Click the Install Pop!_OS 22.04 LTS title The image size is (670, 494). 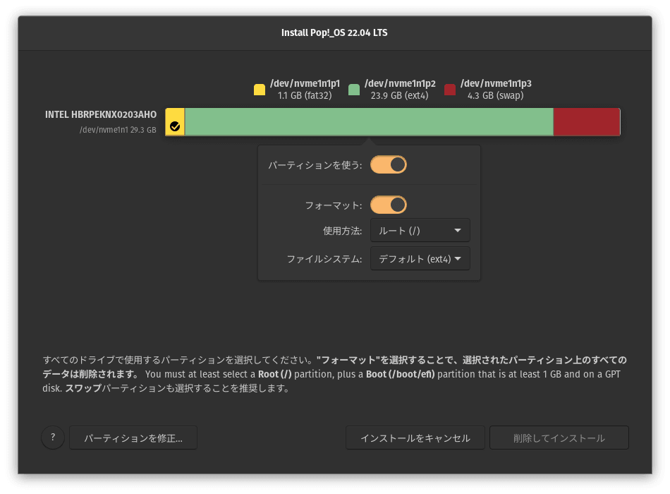334,33
